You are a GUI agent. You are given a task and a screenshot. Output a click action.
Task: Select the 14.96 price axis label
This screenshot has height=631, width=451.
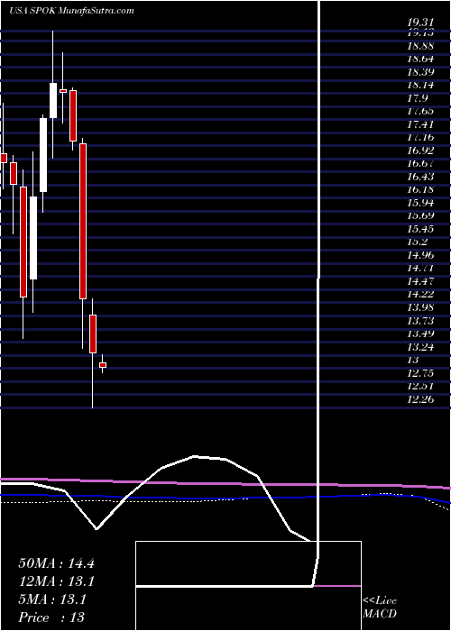pos(420,255)
